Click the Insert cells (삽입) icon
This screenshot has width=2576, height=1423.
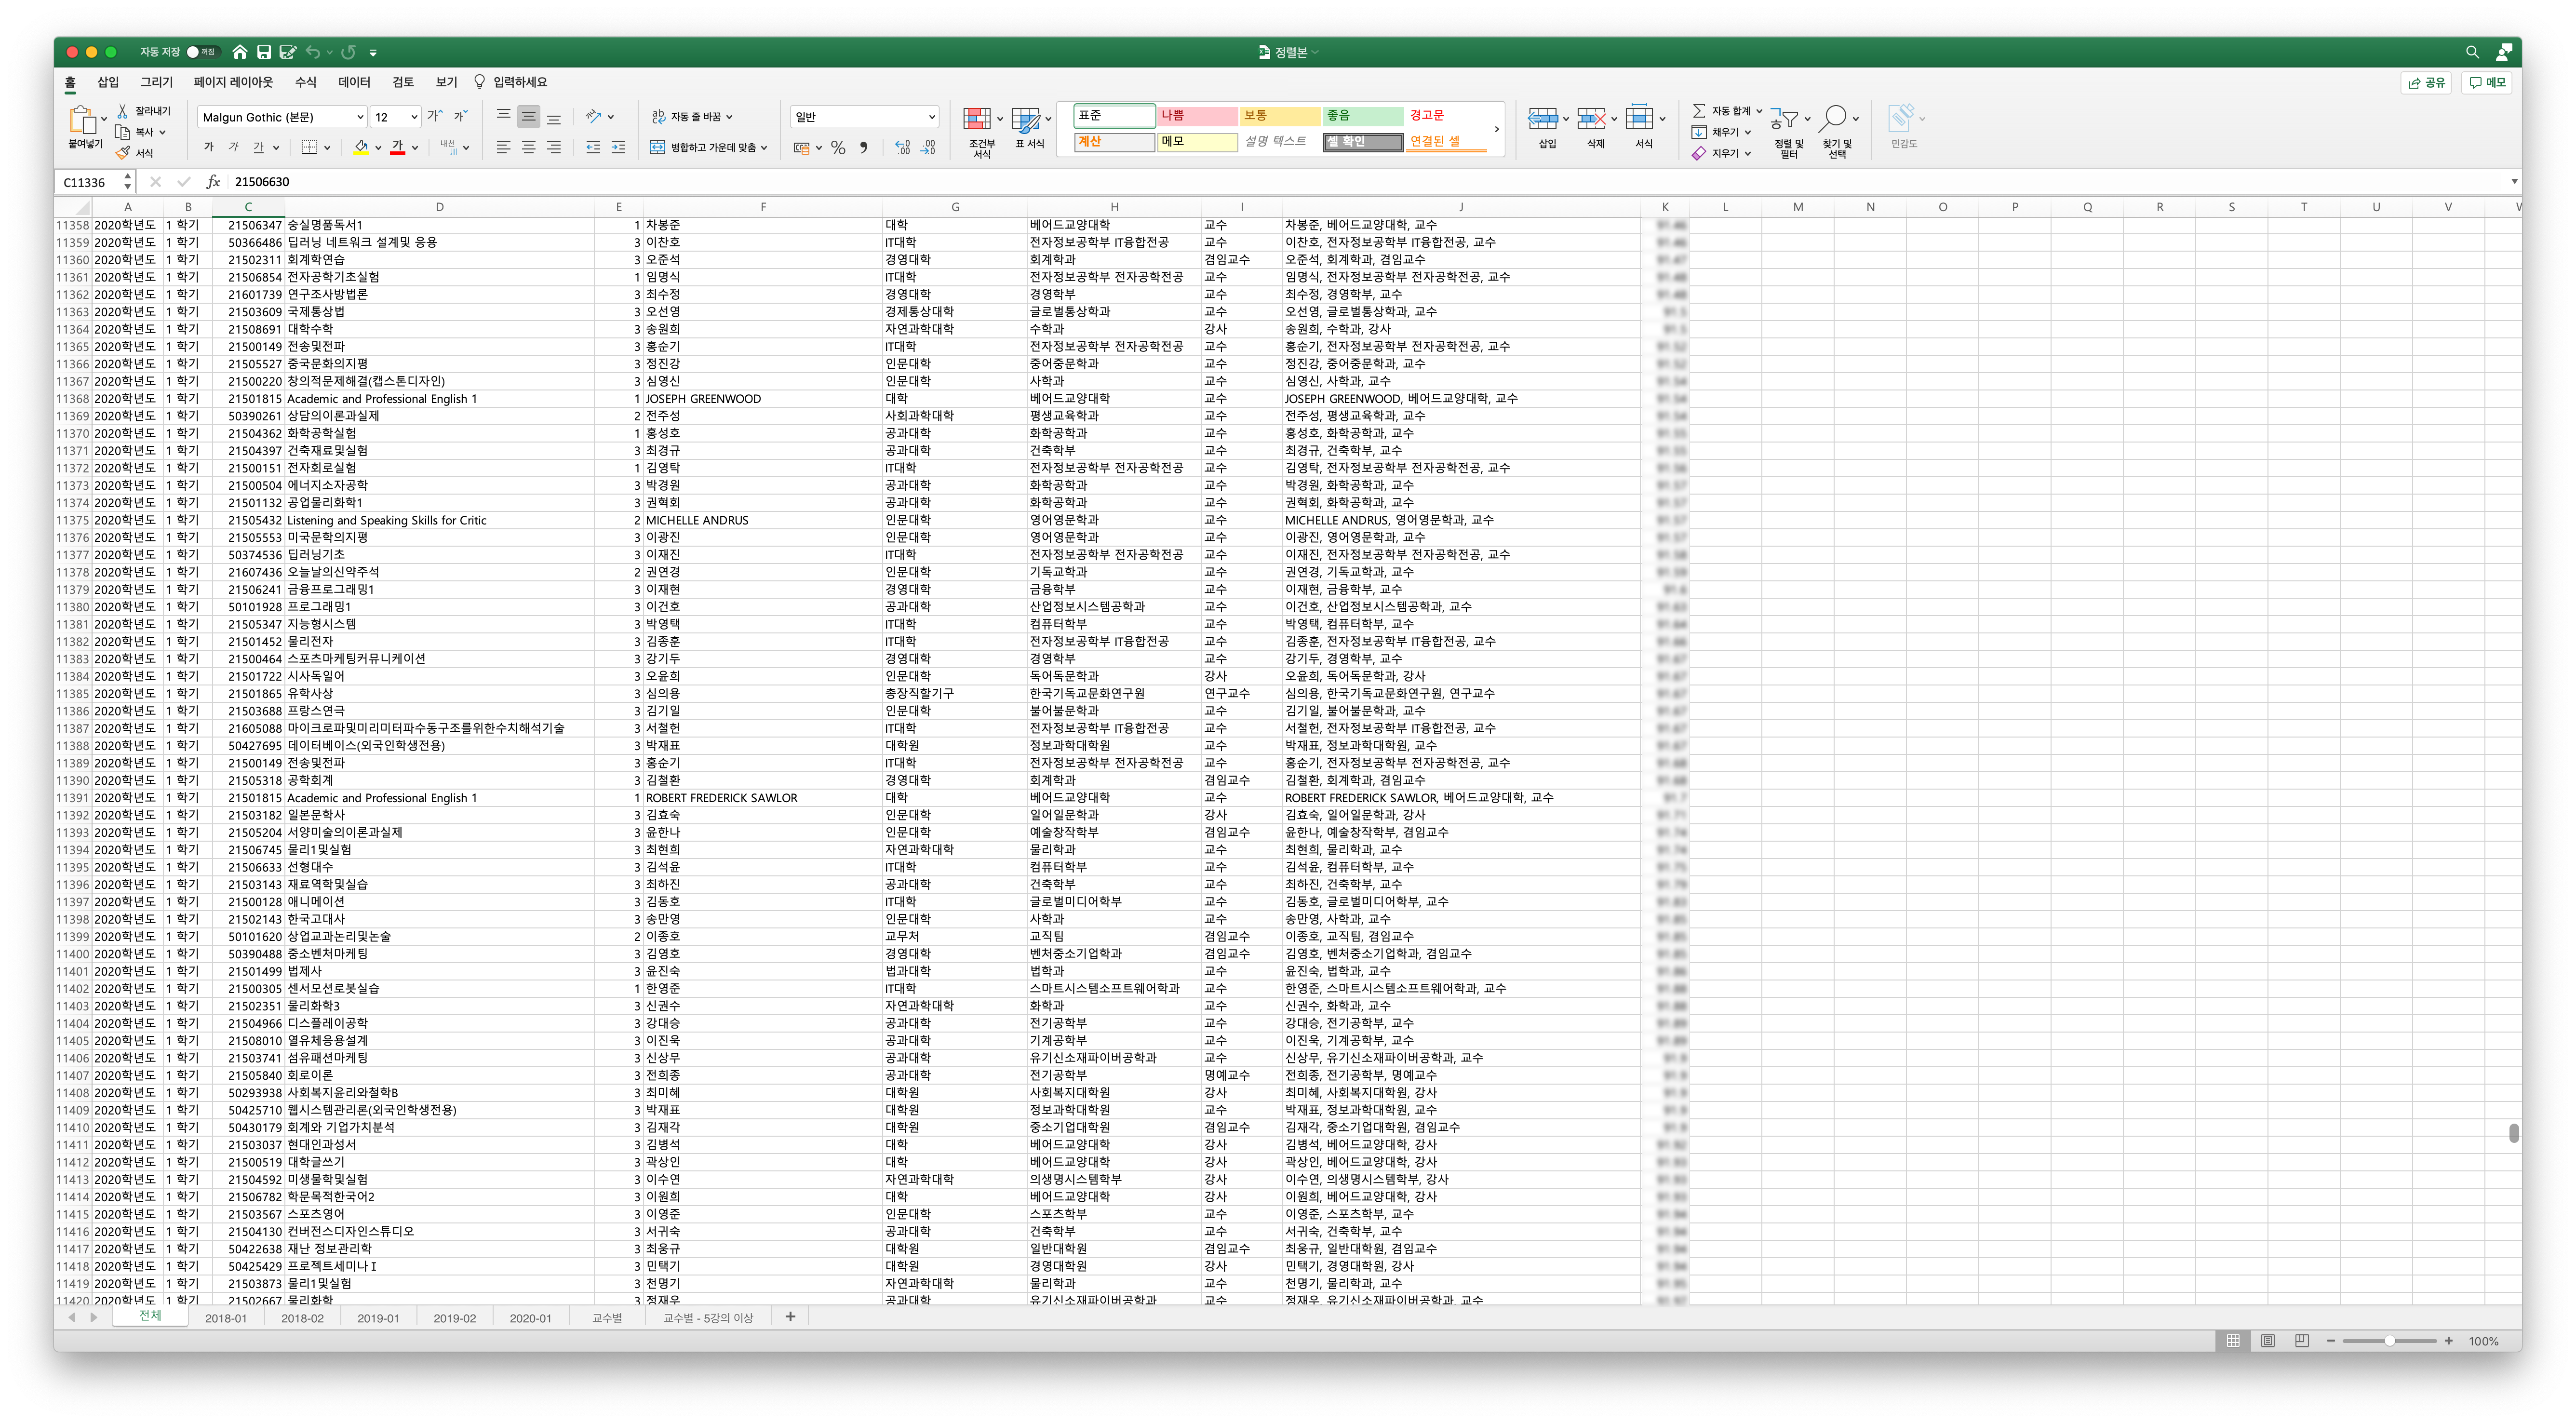pyautogui.click(x=1543, y=120)
